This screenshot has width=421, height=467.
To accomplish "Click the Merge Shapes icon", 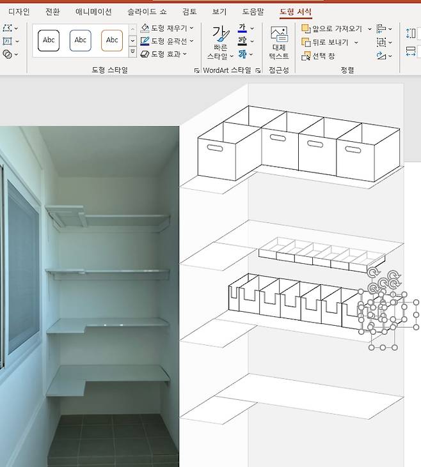I will click(x=7, y=54).
